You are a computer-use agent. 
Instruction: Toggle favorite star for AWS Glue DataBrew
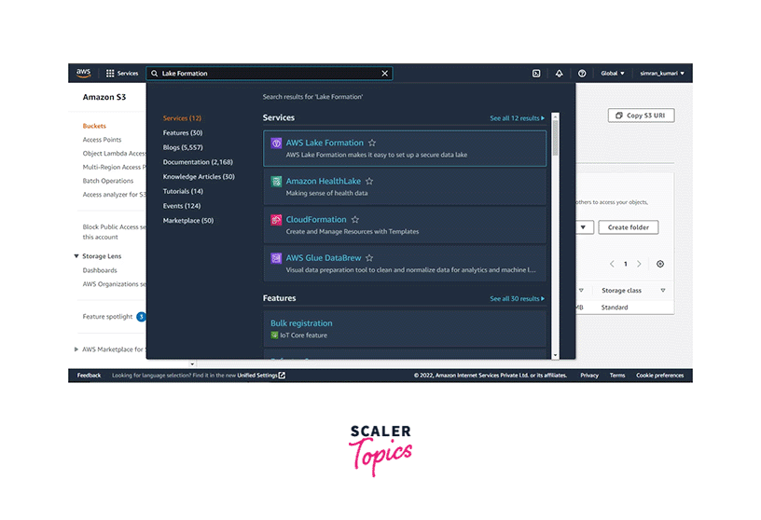369,258
